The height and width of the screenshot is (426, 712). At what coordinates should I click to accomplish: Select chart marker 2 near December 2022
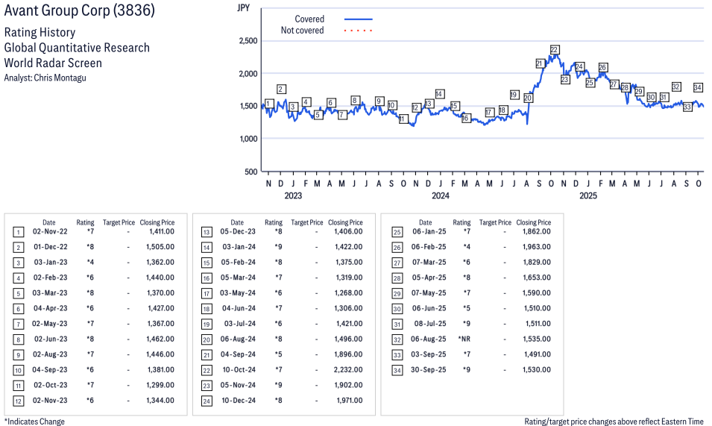click(x=281, y=90)
